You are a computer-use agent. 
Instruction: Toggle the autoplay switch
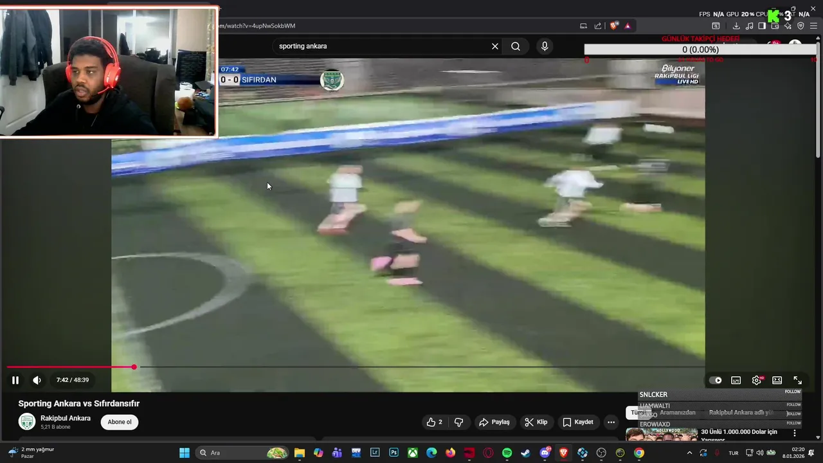[x=716, y=380]
